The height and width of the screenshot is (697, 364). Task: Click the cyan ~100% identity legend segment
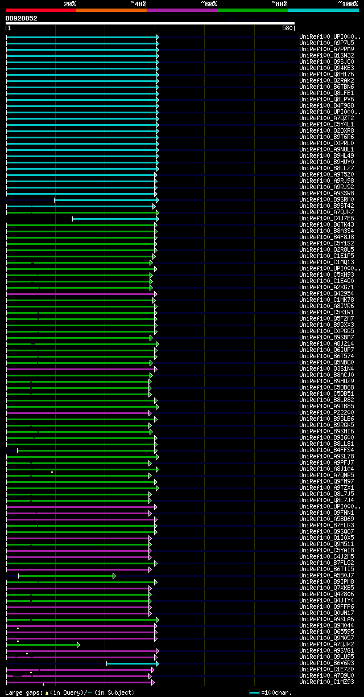click(x=323, y=10)
